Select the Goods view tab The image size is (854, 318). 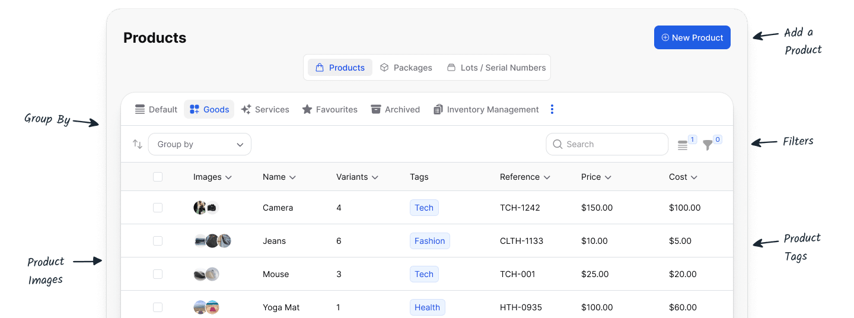pyautogui.click(x=209, y=109)
